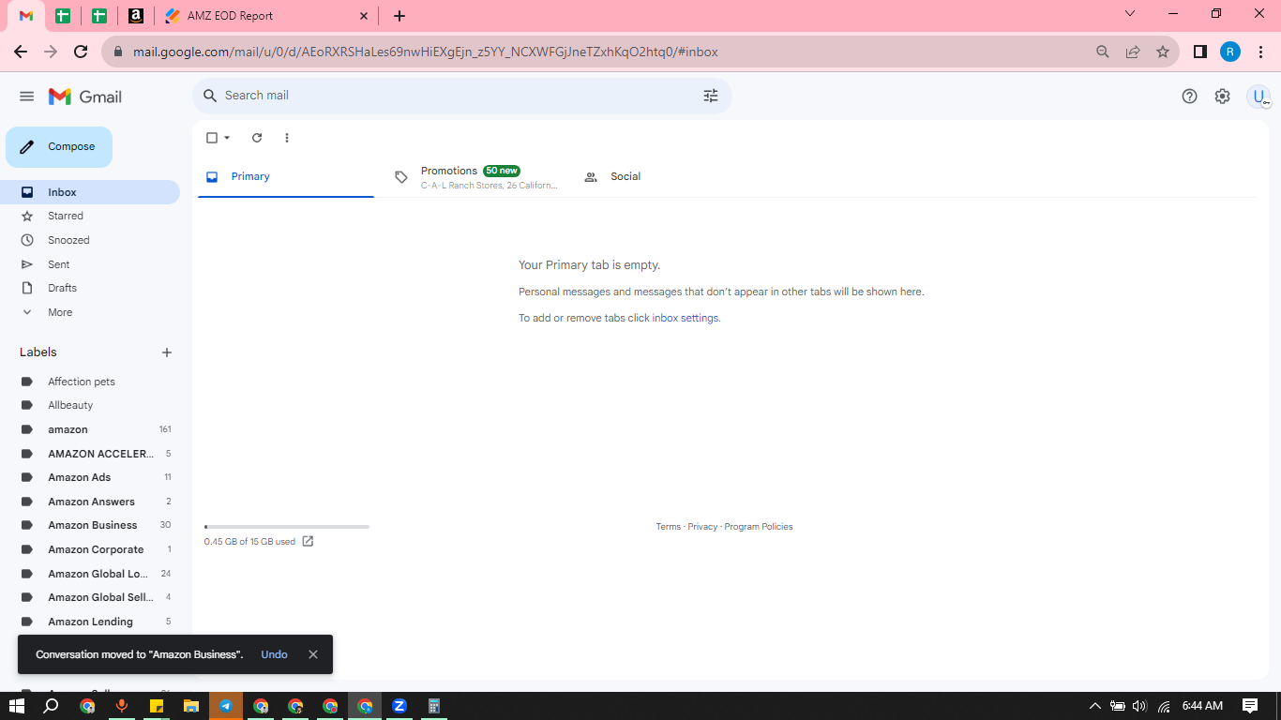Switch to the AMZ EOD Report browser tab
Screen dimensions: 1281x720
coord(267,16)
